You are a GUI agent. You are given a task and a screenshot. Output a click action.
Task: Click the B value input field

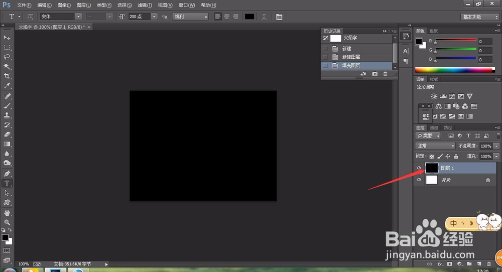[x=485, y=60]
